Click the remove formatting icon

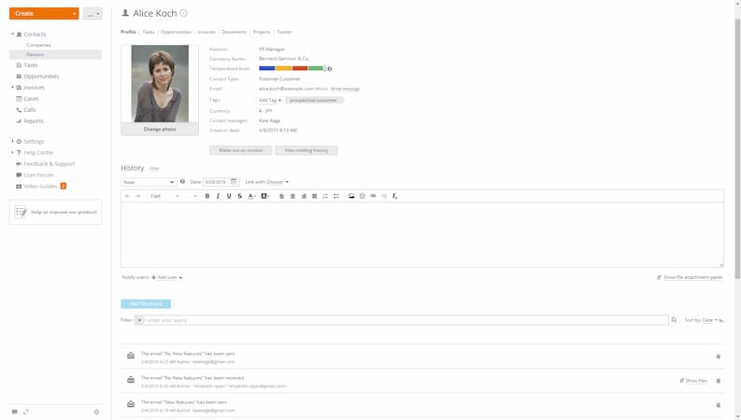click(395, 196)
